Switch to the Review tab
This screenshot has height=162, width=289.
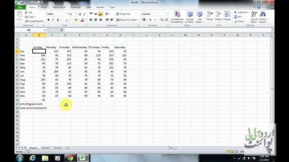[100, 7]
